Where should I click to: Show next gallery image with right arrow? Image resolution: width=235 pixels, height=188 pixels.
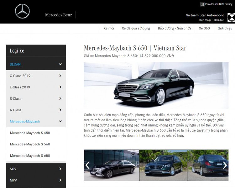pyautogui.click(x=225, y=165)
